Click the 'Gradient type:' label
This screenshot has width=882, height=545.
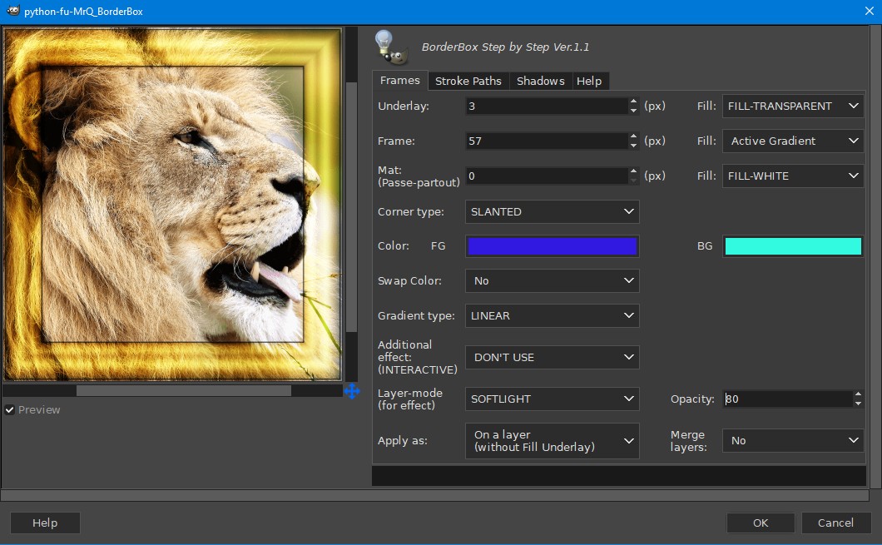[x=416, y=316]
